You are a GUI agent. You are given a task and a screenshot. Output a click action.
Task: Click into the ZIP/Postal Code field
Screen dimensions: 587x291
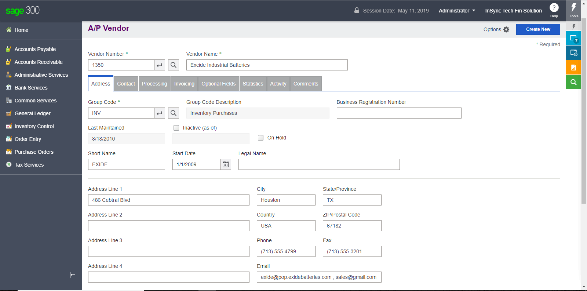pyautogui.click(x=352, y=226)
